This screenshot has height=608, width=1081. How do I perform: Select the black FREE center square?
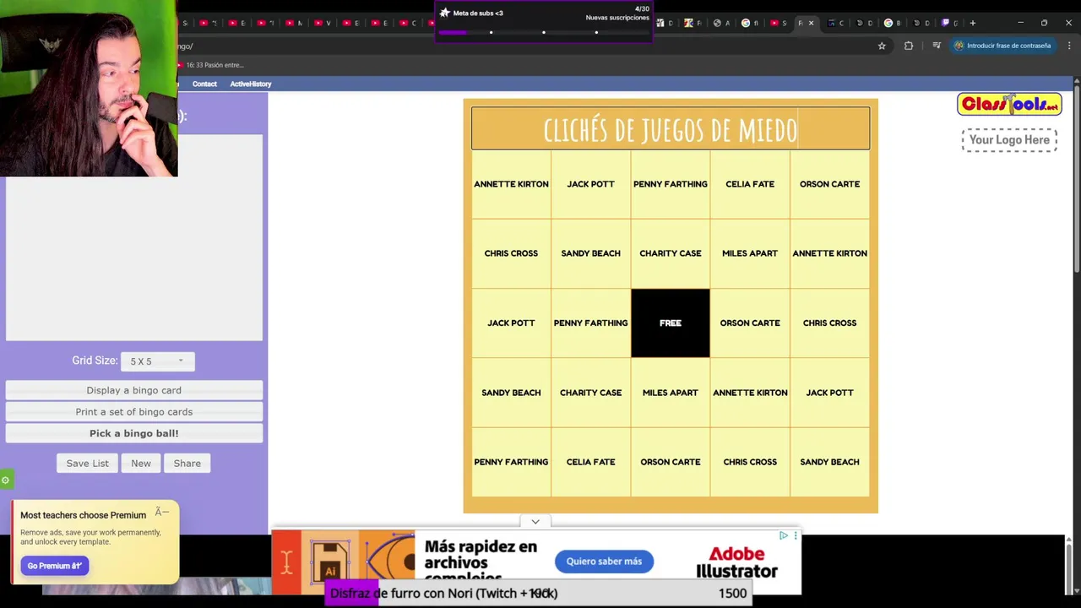[671, 323]
